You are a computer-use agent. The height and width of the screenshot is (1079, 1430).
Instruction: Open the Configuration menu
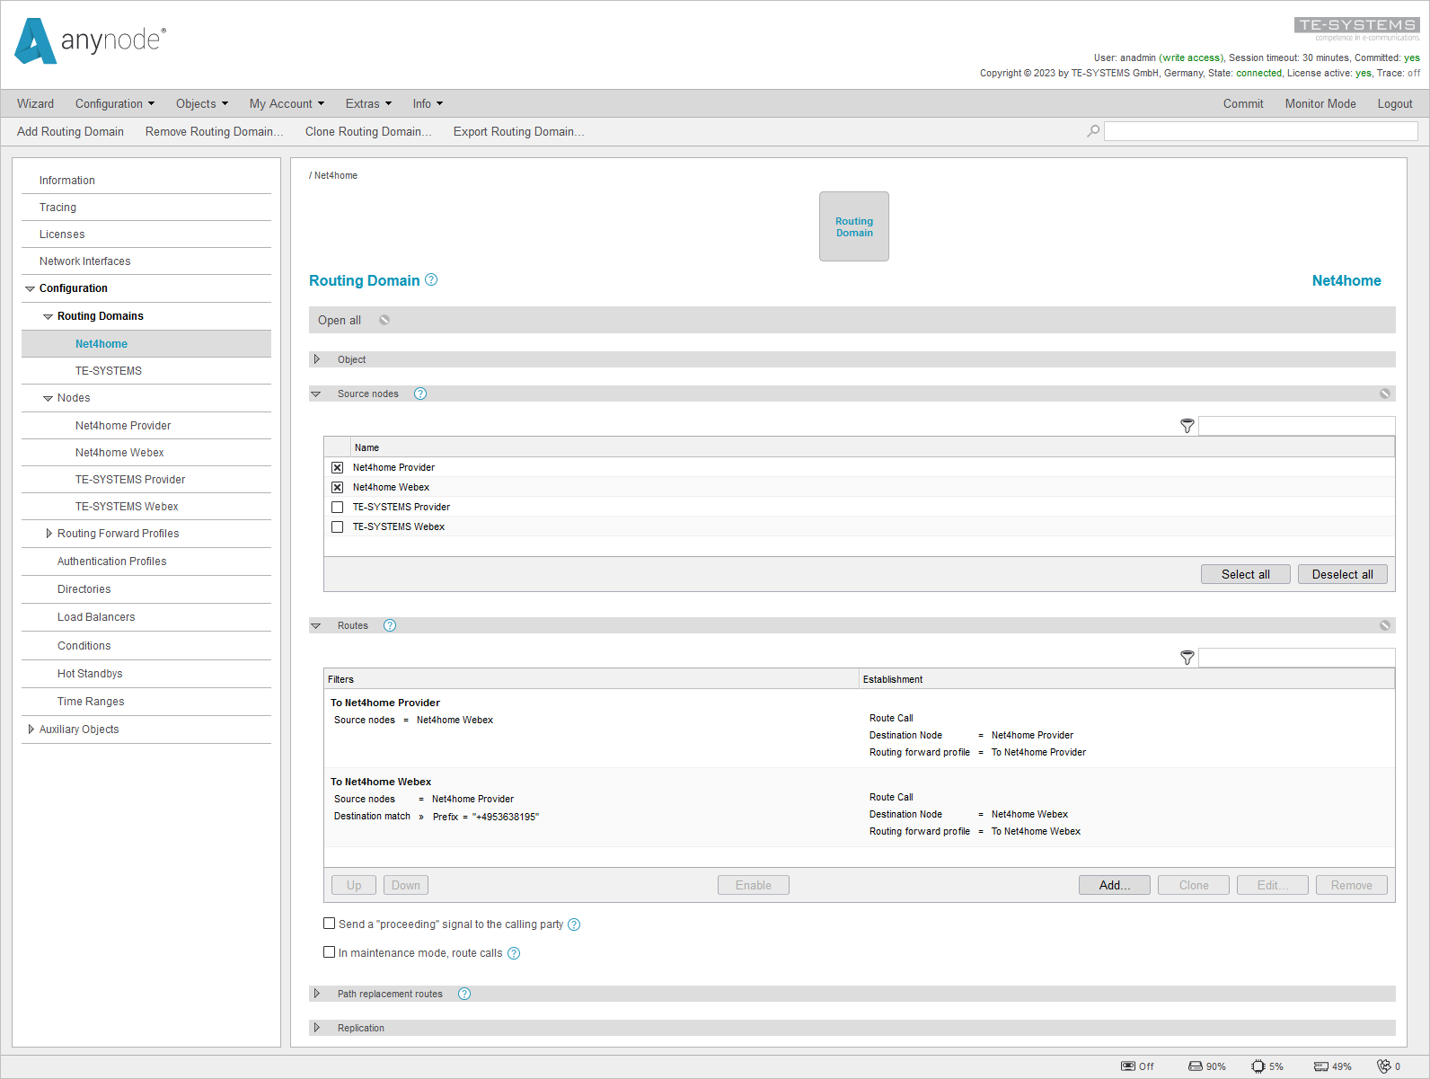115,104
